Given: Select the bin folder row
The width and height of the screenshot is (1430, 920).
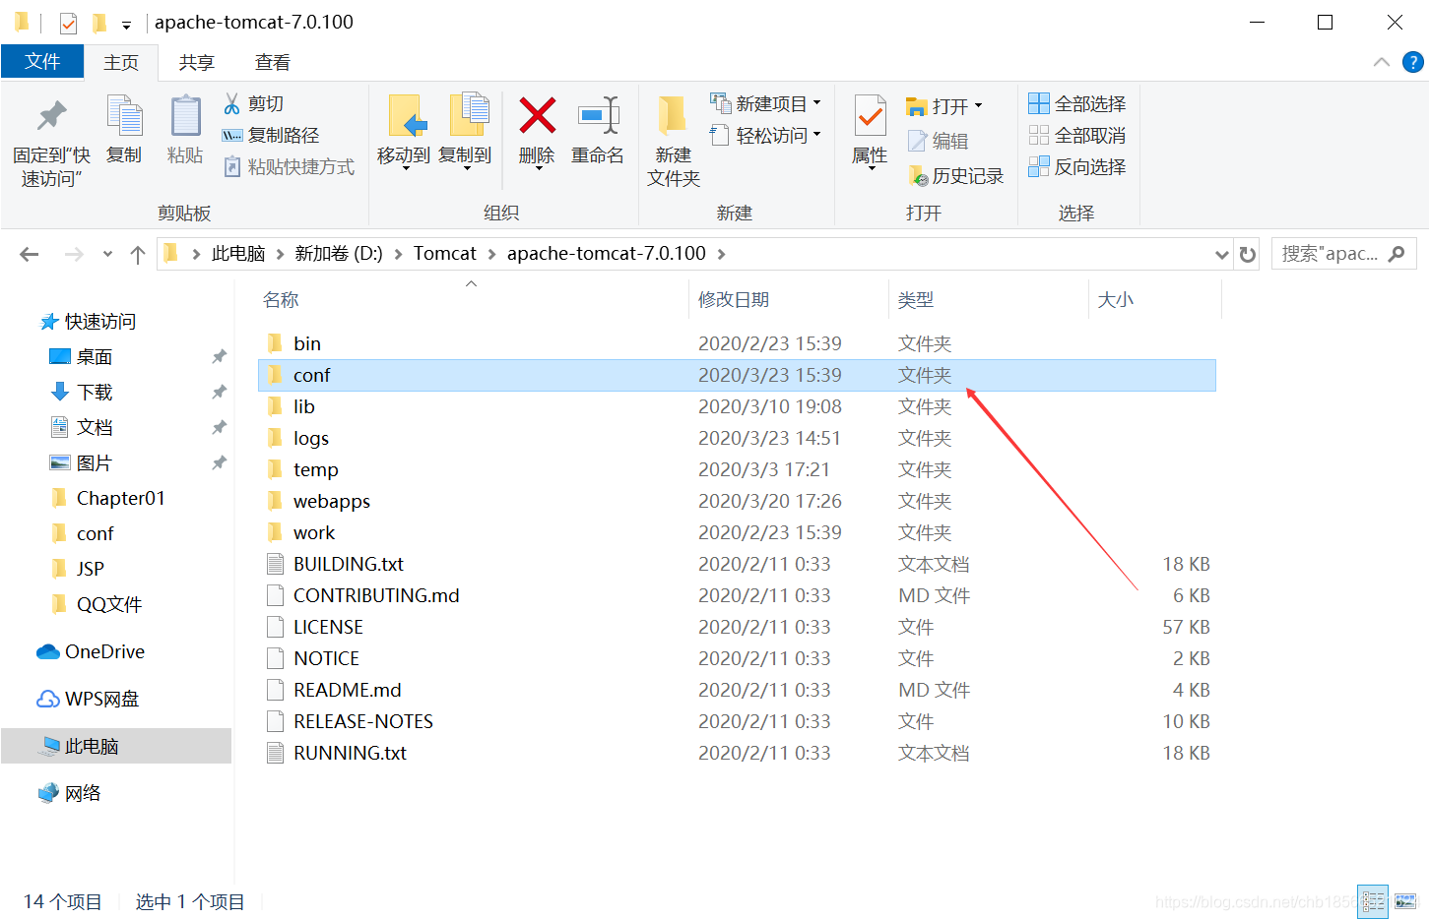Looking at the screenshot, I should coord(737,343).
